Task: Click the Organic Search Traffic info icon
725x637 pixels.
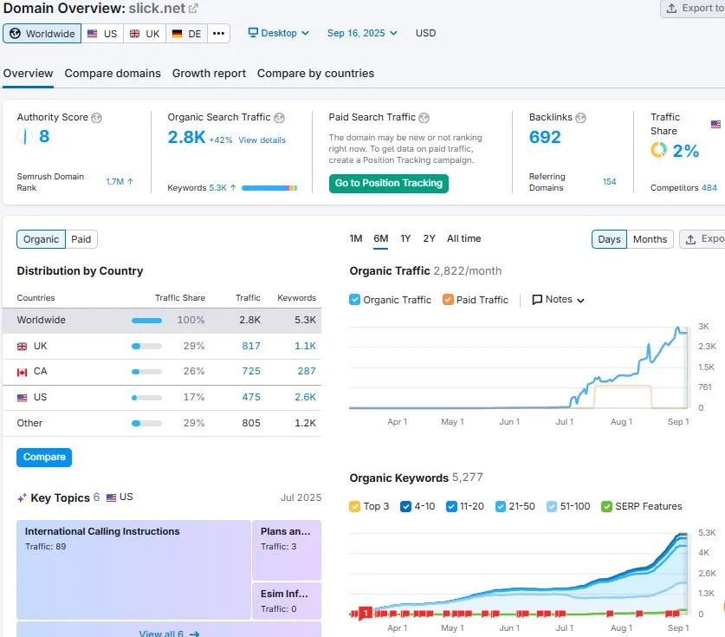Action: 280,118
